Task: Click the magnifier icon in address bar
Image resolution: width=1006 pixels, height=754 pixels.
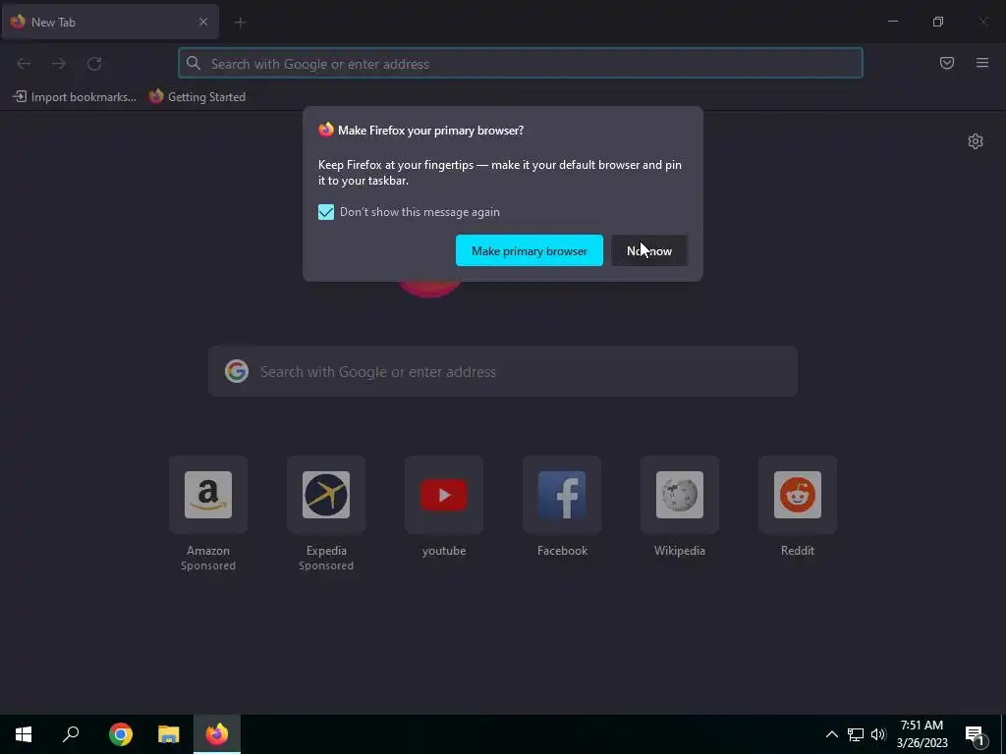Action: coord(194,63)
